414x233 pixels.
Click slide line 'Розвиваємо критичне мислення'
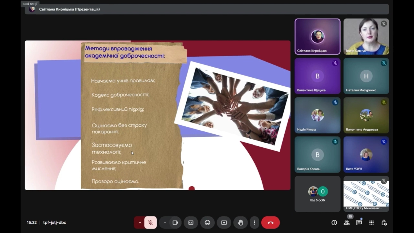pos(119,165)
